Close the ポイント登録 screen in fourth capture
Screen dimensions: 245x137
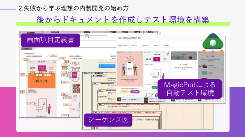(x=222, y=54)
